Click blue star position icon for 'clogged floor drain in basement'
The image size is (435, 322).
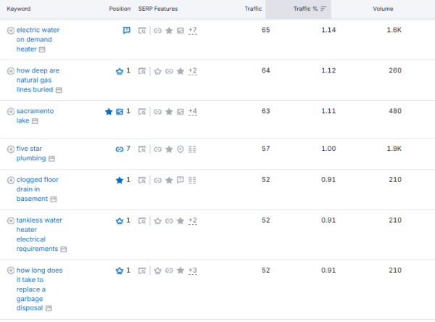click(x=120, y=180)
